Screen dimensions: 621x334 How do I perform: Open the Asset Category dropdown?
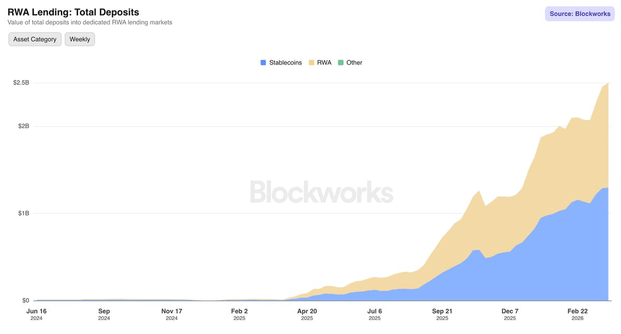35,39
